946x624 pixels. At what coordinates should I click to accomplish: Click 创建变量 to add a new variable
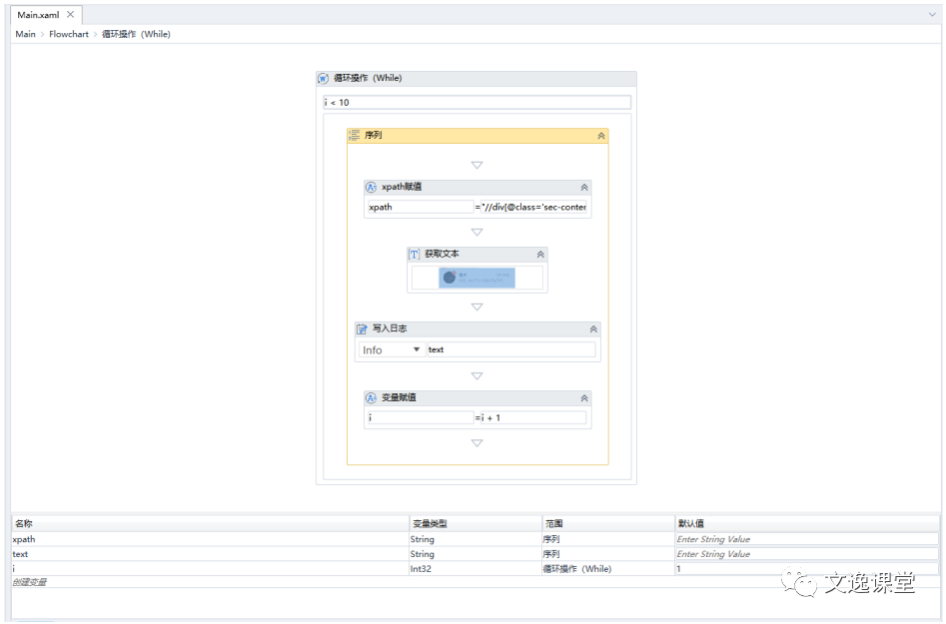click(30, 582)
